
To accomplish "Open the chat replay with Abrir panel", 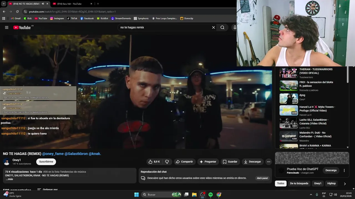I will click(x=262, y=178).
